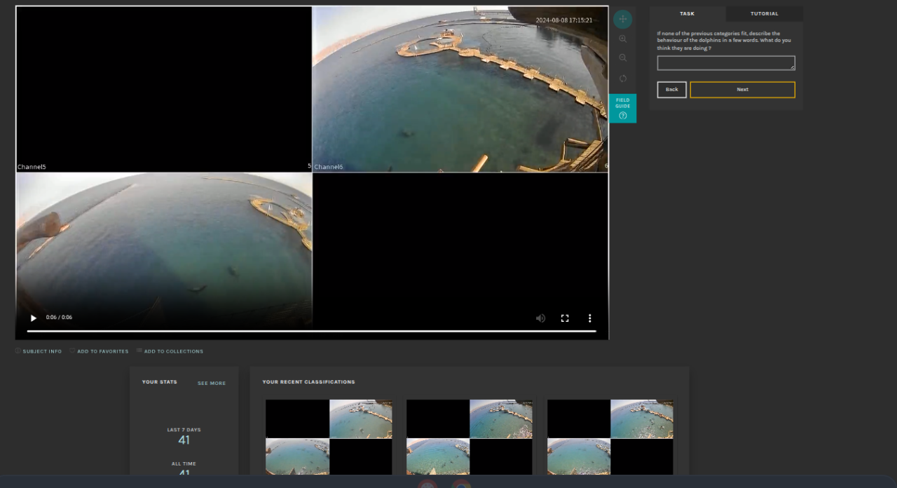Click the zoom out magnifier icon
This screenshot has width=897, height=488.
[622, 58]
